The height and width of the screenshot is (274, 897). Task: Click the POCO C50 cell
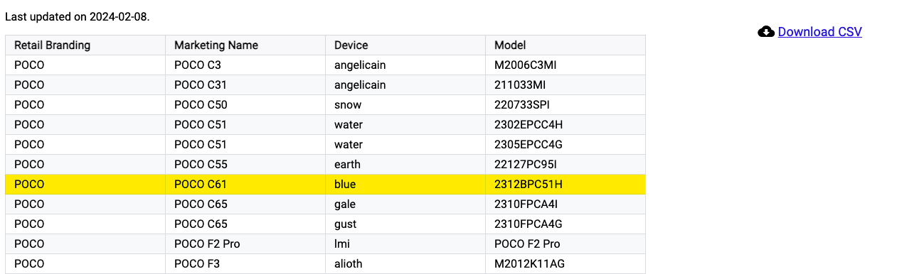point(245,105)
